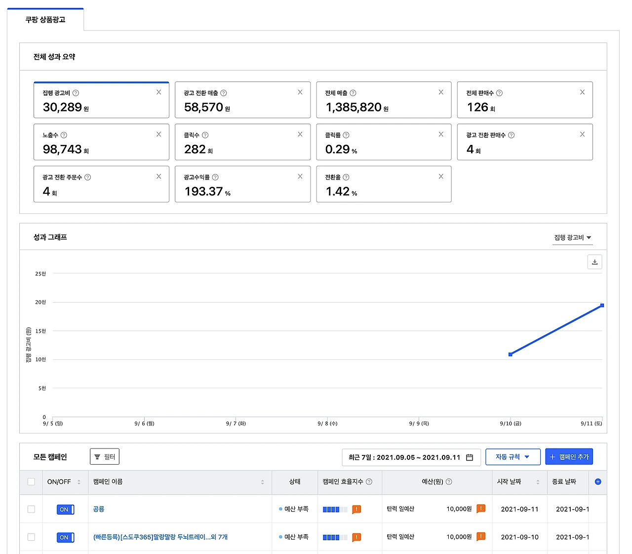The image size is (632, 554).
Task: Click the 캠페인 추가 button
Action: [569, 457]
